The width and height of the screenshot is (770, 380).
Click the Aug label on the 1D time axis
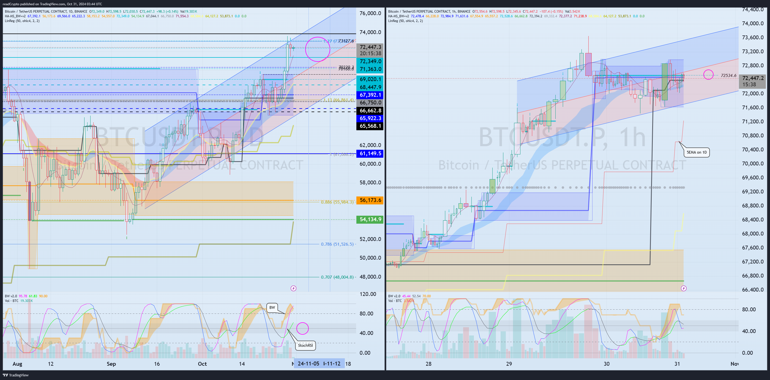[x=17, y=364]
